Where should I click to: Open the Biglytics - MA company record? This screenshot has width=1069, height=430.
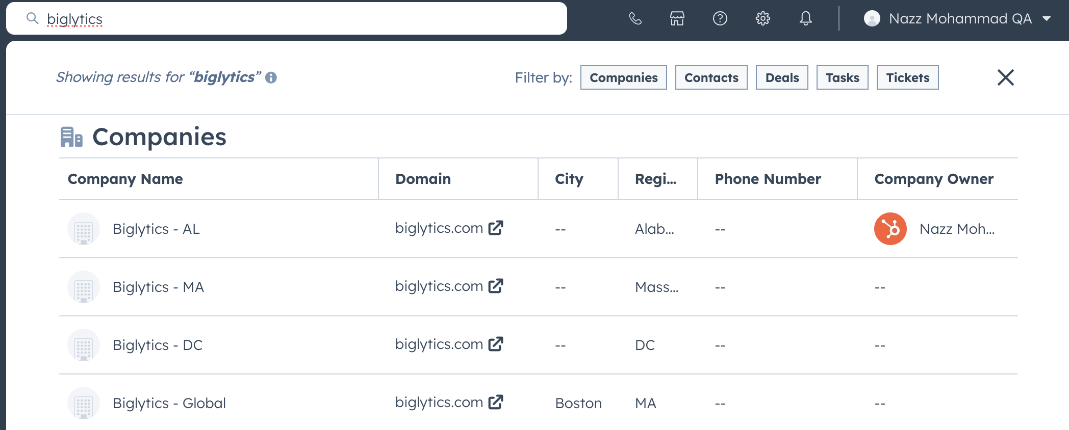coord(158,287)
